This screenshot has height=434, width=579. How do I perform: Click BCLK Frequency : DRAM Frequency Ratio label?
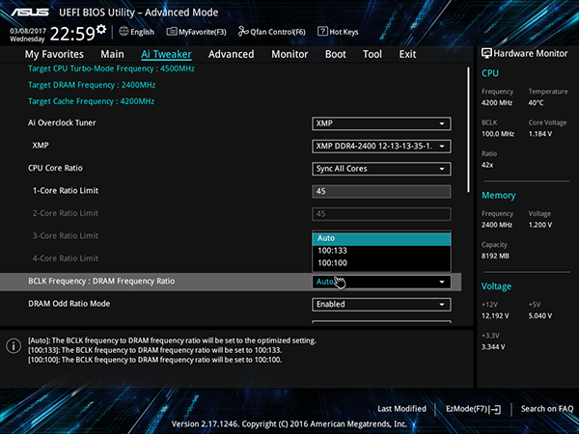101,282
